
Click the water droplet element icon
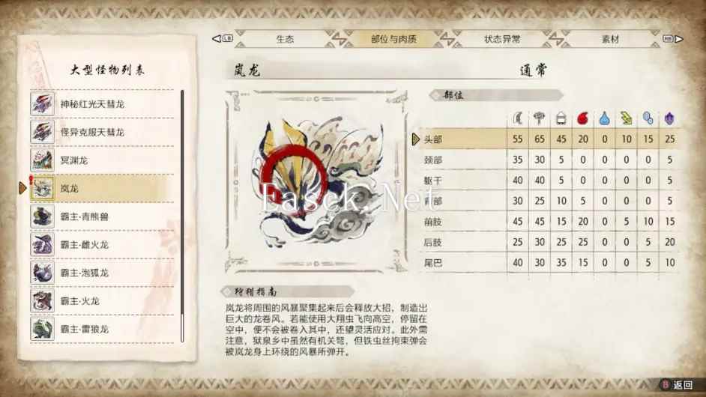click(x=604, y=118)
